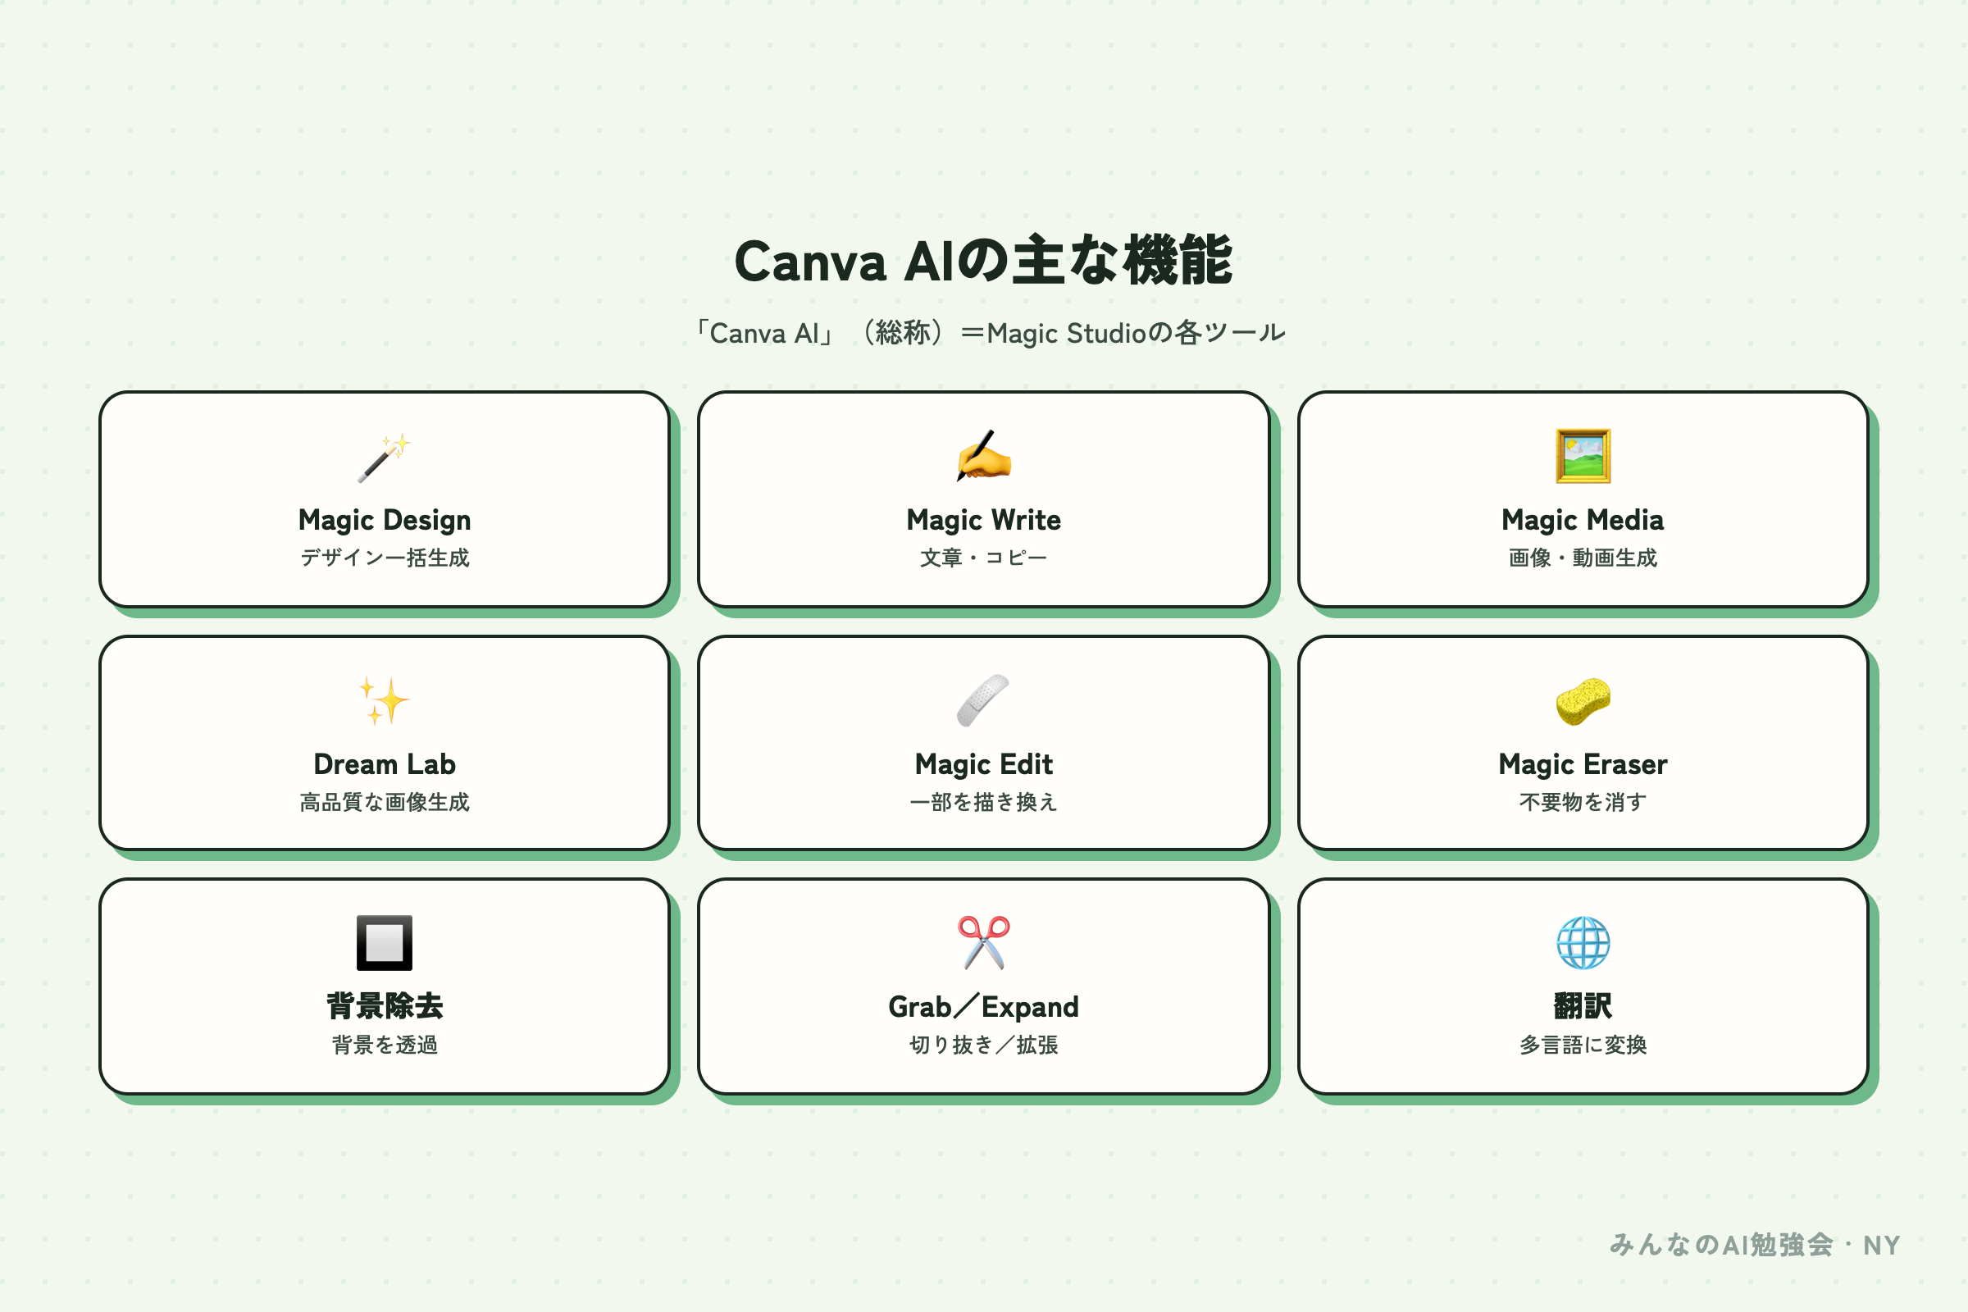The width and height of the screenshot is (1968, 1312).
Task: Click the description "多言語に変換"
Action: pyautogui.click(x=1583, y=1045)
